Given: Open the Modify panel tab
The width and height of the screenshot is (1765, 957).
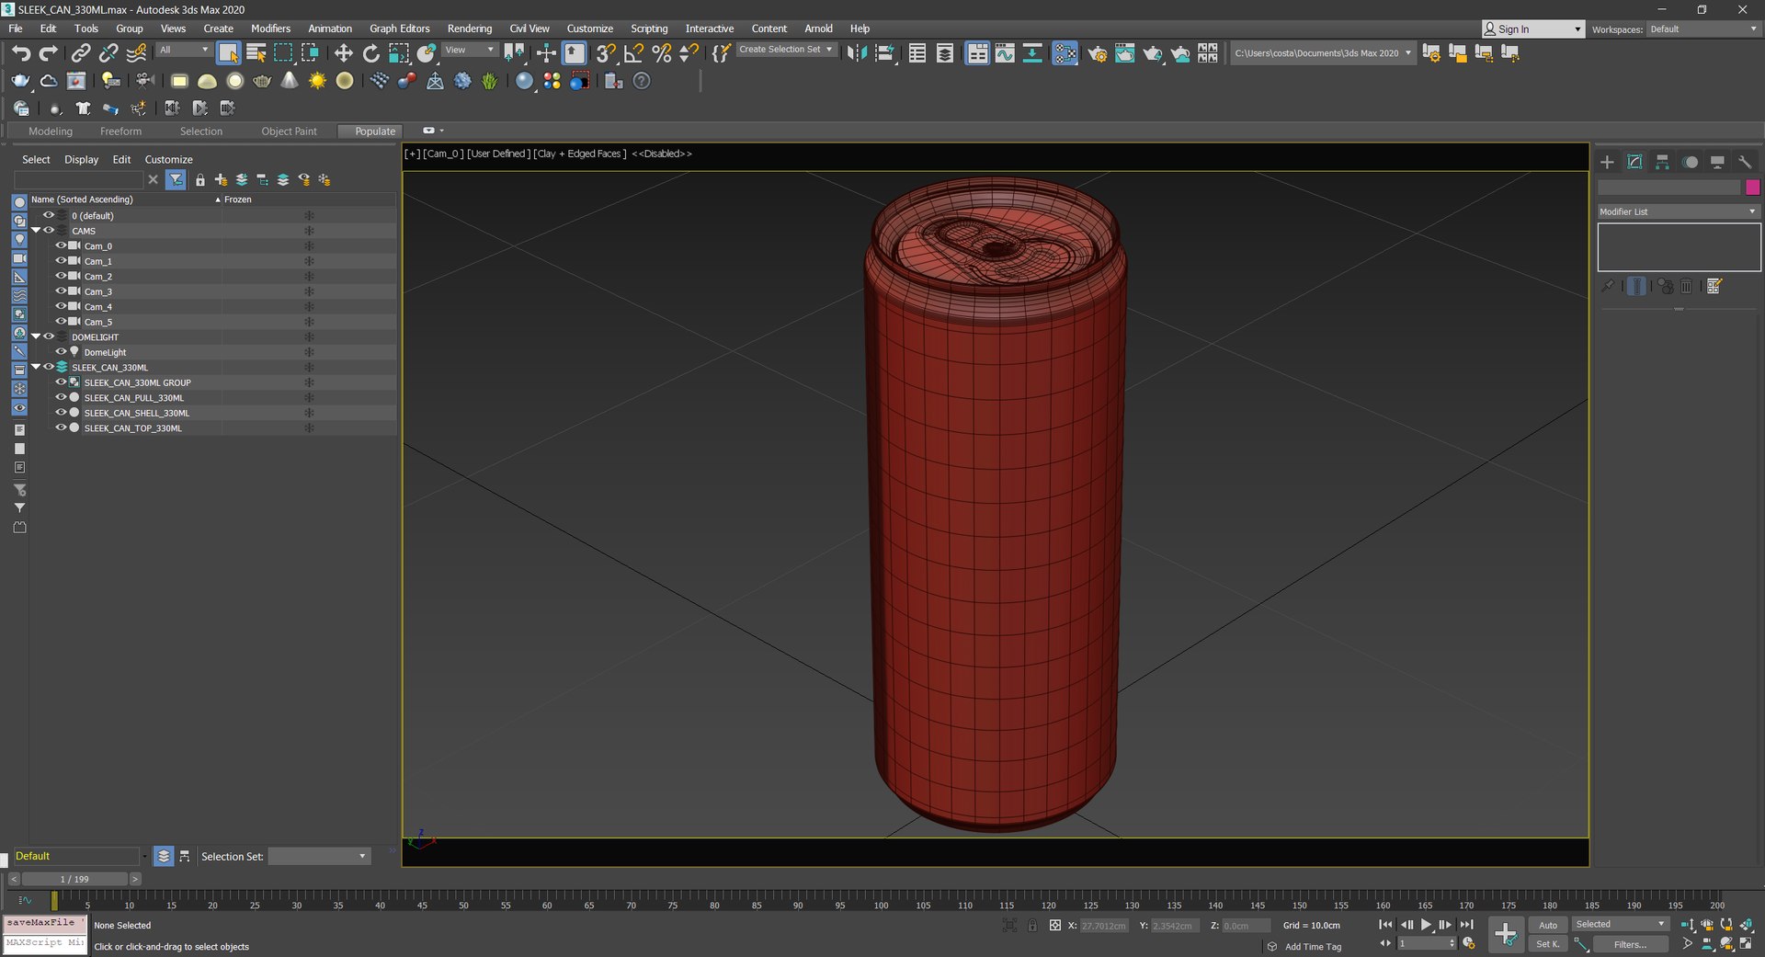Looking at the screenshot, I should (x=1634, y=162).
